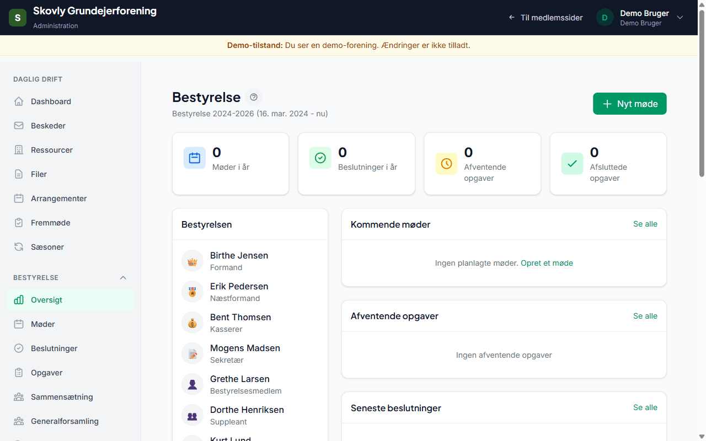
Task: Click Dorthe Henriksen's two-people avatar
Action: click(x=192, y=415)
